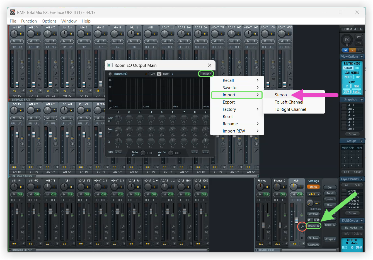
Task: Click the Dim button in Control Room
Action: tap(330, 188)
